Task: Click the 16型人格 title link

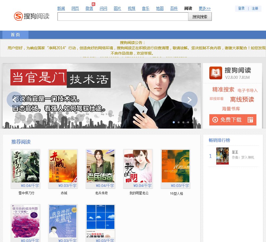Action: coord(176,194)
